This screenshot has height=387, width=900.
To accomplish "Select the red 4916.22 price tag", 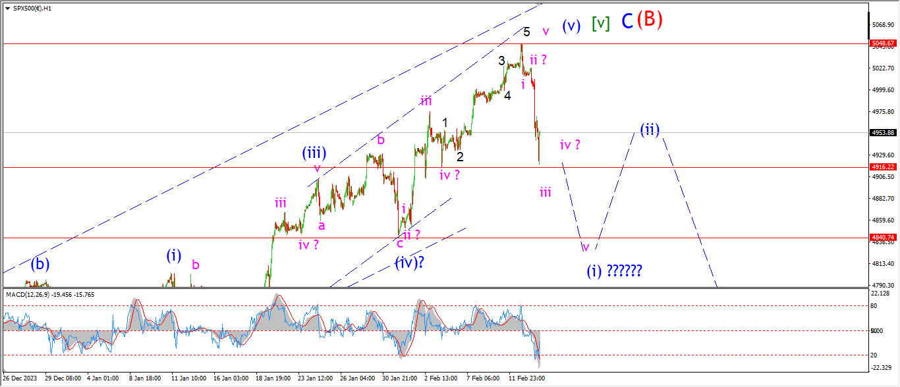I will [x=883, y=167].
